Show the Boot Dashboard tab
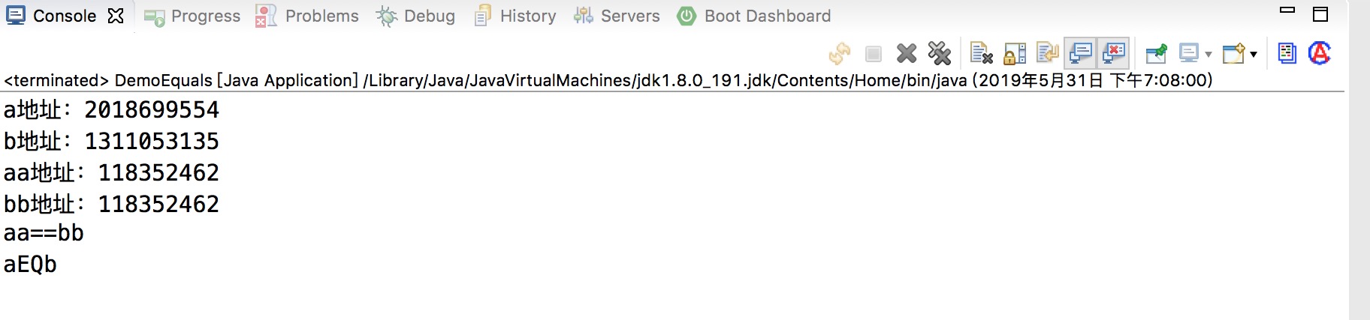 click(767, 16)
